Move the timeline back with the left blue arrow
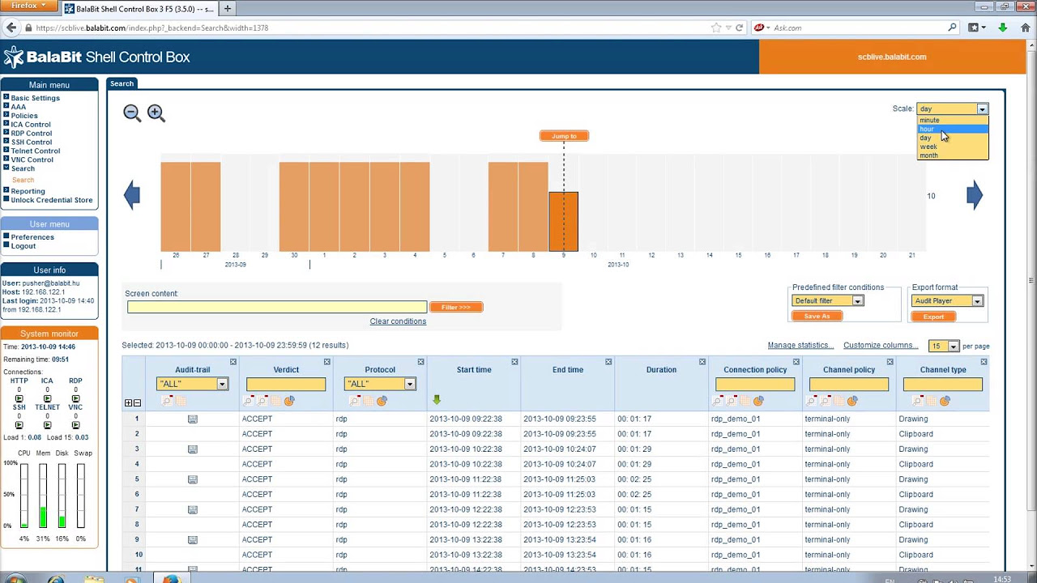1037x583 pixels. tap(132, 195)
